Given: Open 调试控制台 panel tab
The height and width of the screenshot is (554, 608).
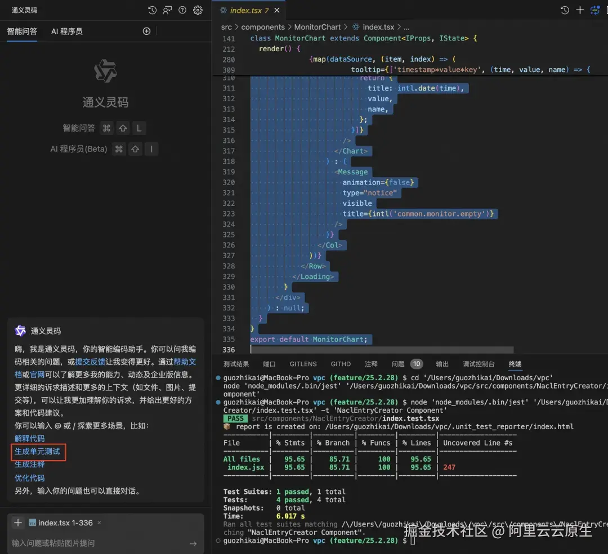Looking at the screenshot, I should pyautogui.click(x=479, y=364).
